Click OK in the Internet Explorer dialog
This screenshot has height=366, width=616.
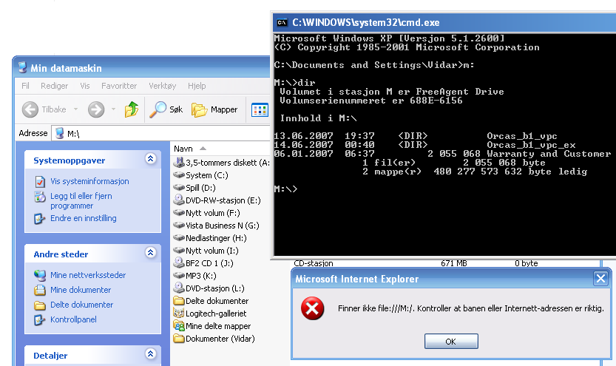(451, 342)
